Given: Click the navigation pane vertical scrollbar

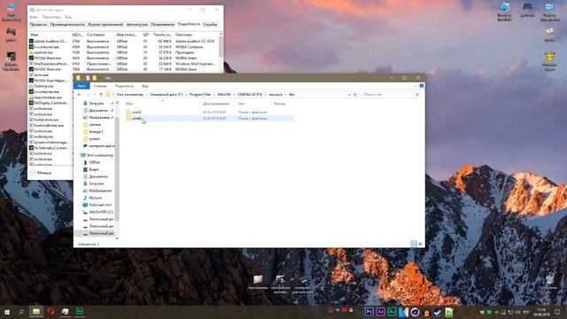Looking at the screenshot, I should click(117, 170).
